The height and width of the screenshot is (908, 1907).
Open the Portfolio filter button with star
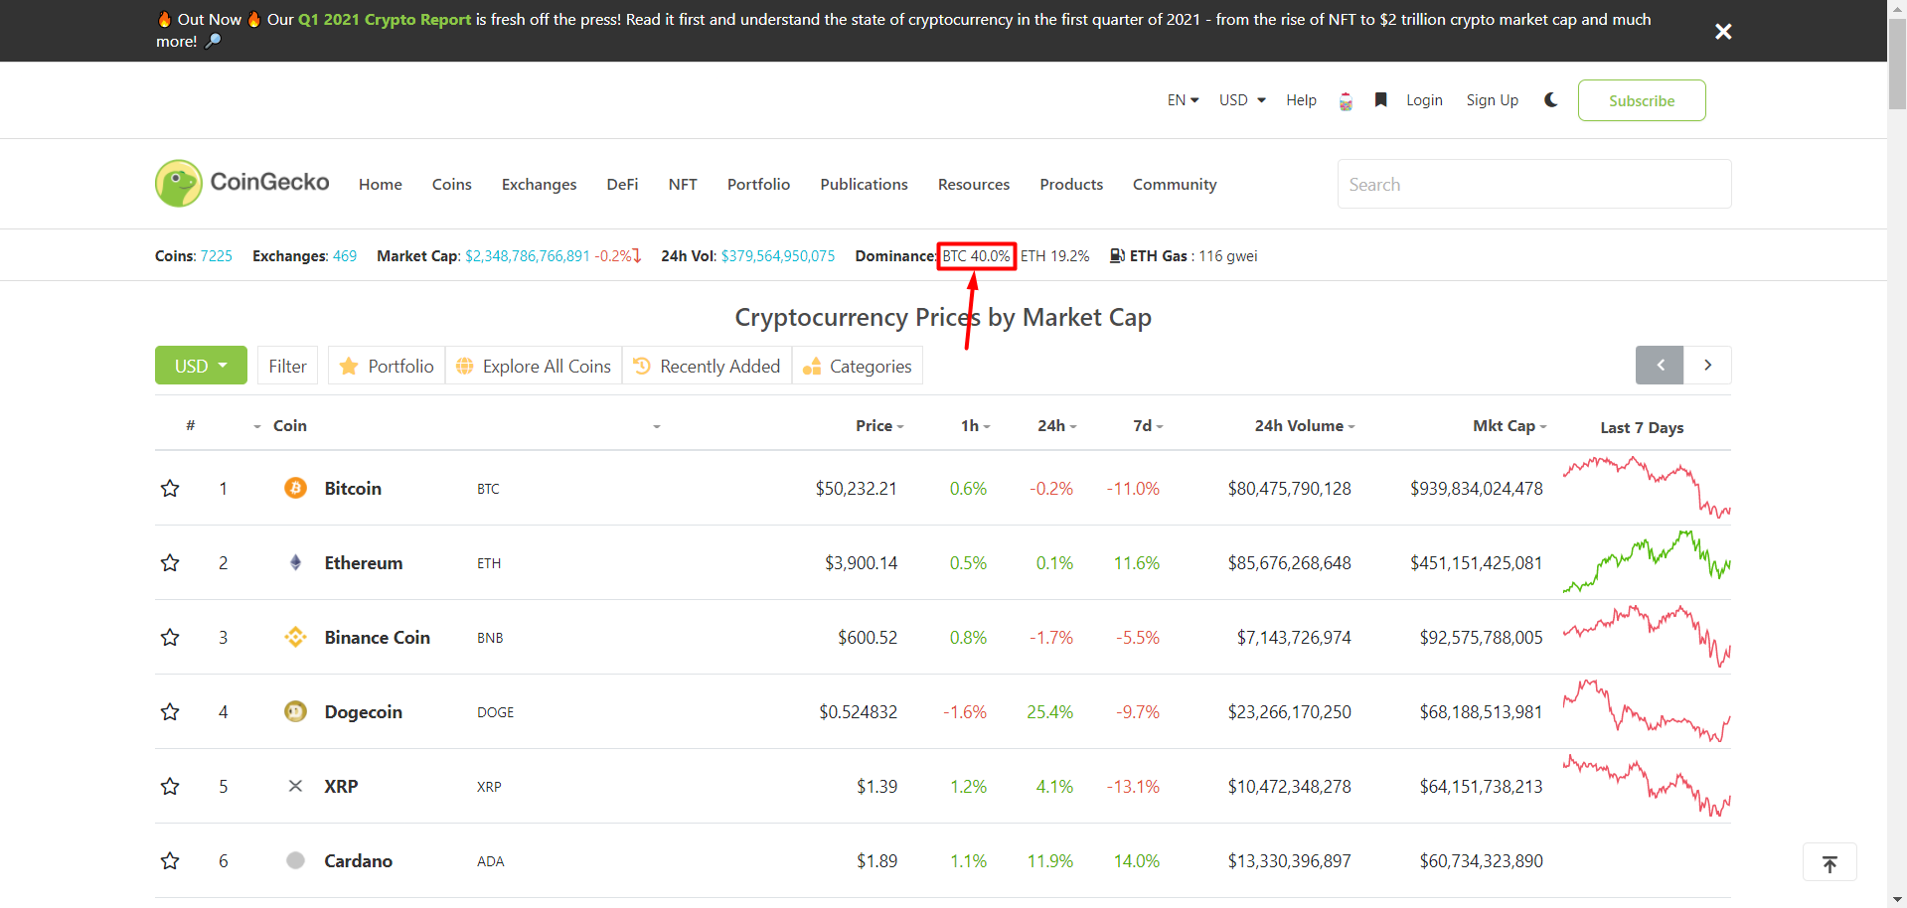[x=387, y=366]
